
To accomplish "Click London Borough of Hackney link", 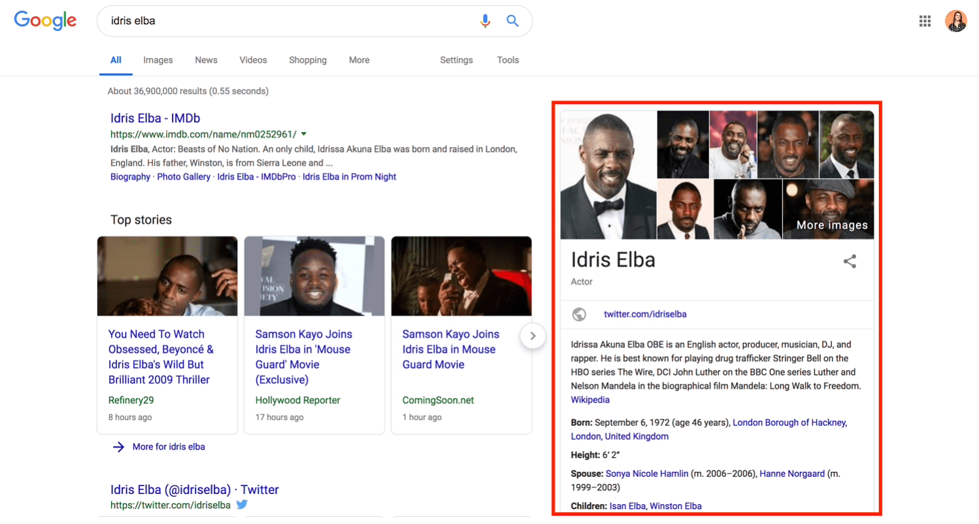I will 789,423.
